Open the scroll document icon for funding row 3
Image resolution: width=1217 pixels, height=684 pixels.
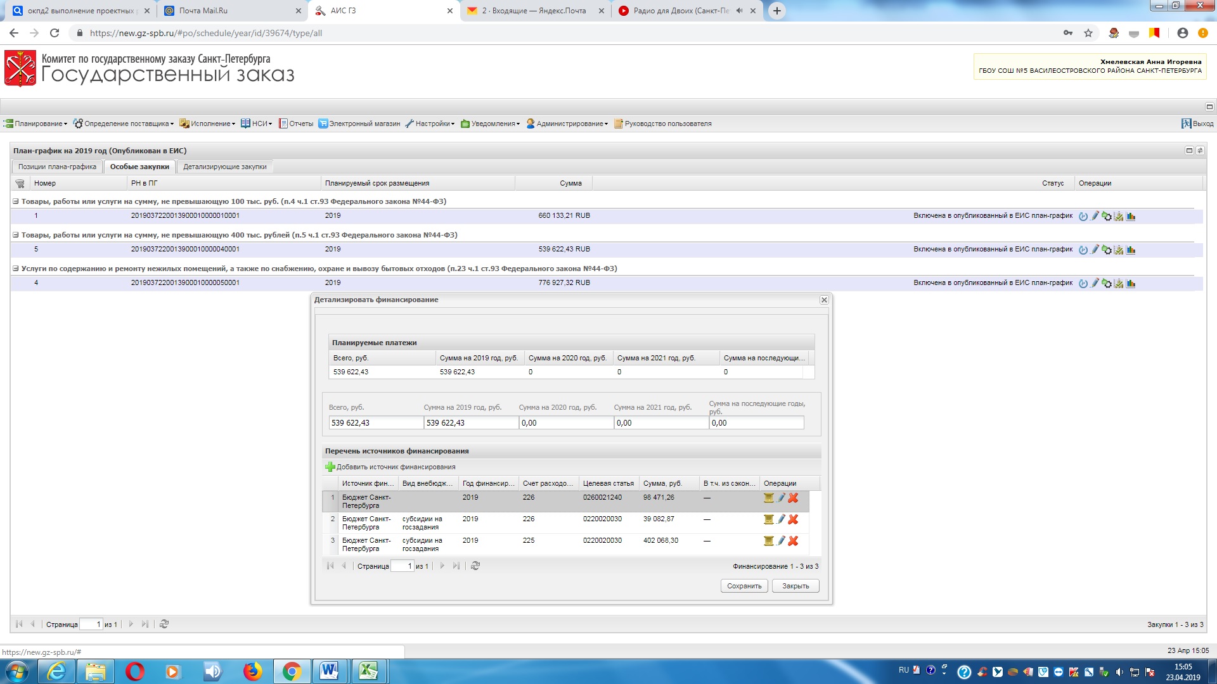coord(768,541)
